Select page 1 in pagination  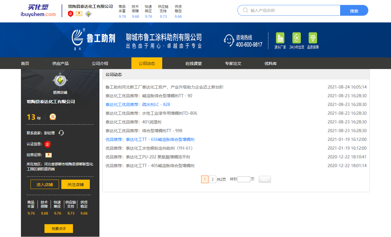(205, 179)
